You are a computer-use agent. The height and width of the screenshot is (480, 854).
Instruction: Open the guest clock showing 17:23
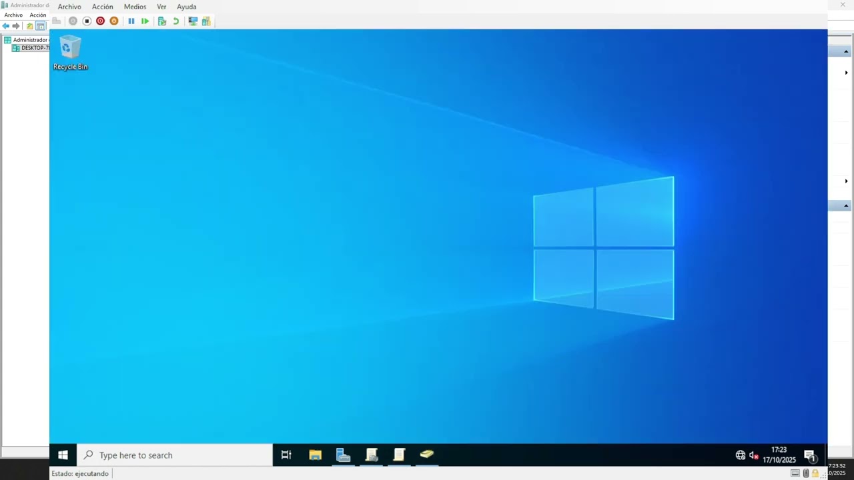779,455
